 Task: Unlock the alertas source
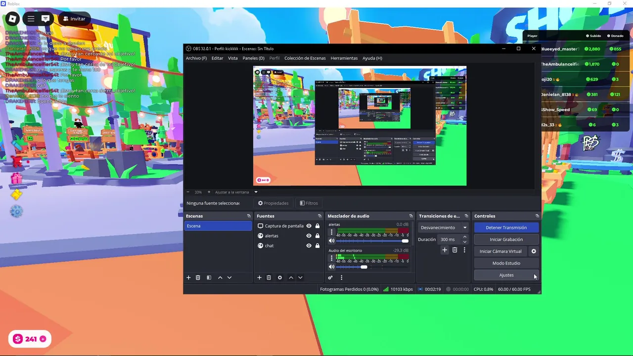pos(317,236)
